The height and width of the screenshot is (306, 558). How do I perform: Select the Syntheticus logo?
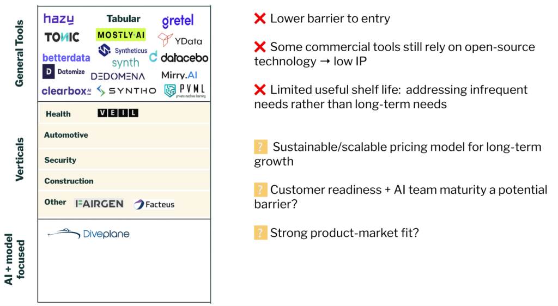point(123,50)
